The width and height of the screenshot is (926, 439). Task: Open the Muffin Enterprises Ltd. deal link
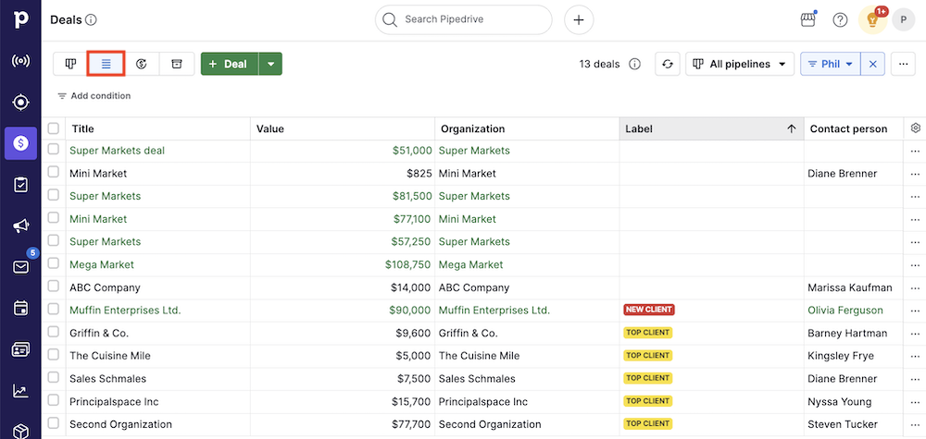(x=125, y=311)
